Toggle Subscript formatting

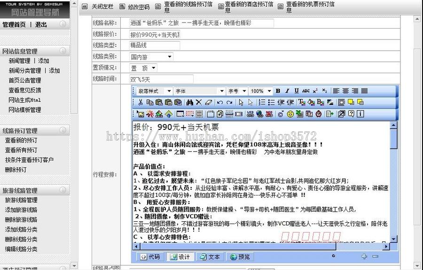coord(324,91)
